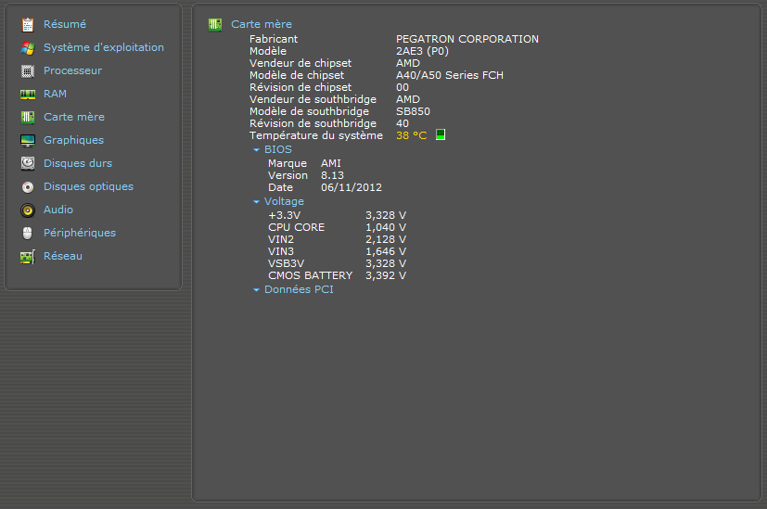Image resolution: width=767 pixels, height=509 pixels.
Task: Click the RAM memory stick icon
Action: (x=28, y=95)
